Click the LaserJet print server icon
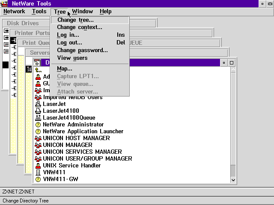 click(x=38, y=104)
